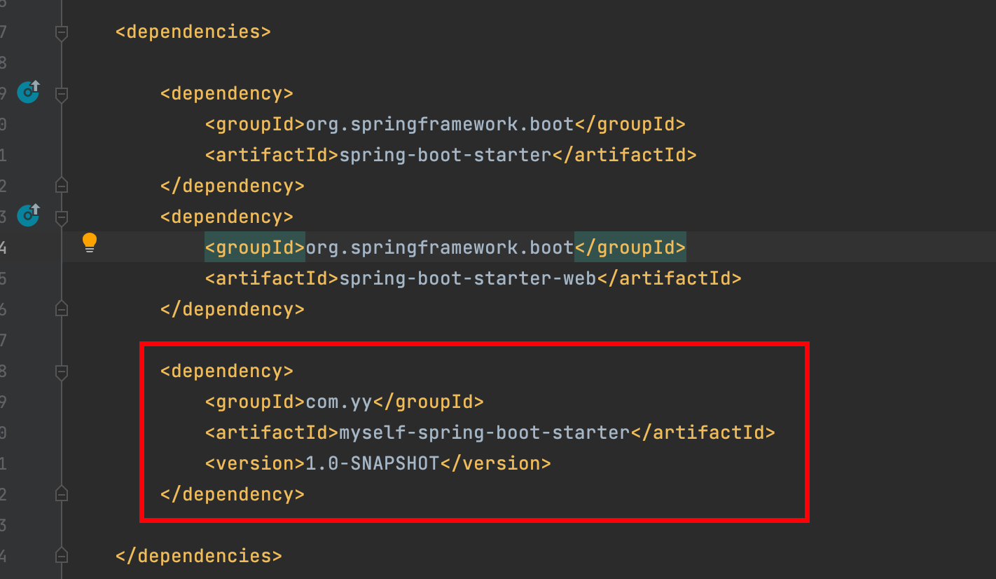Click the closing </artifactId> tag after myself-spring-boot-starter
The width and height of the screenshot is (996, 579).
pyautogui.click(x=703, y=432)
